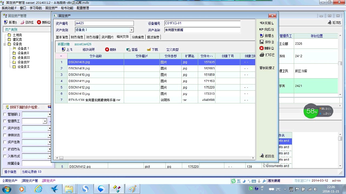The height and width of the screenshot is (194, 346).
Task: Open the 管理员工 filter dropdown
Action: tap(45, 121)
